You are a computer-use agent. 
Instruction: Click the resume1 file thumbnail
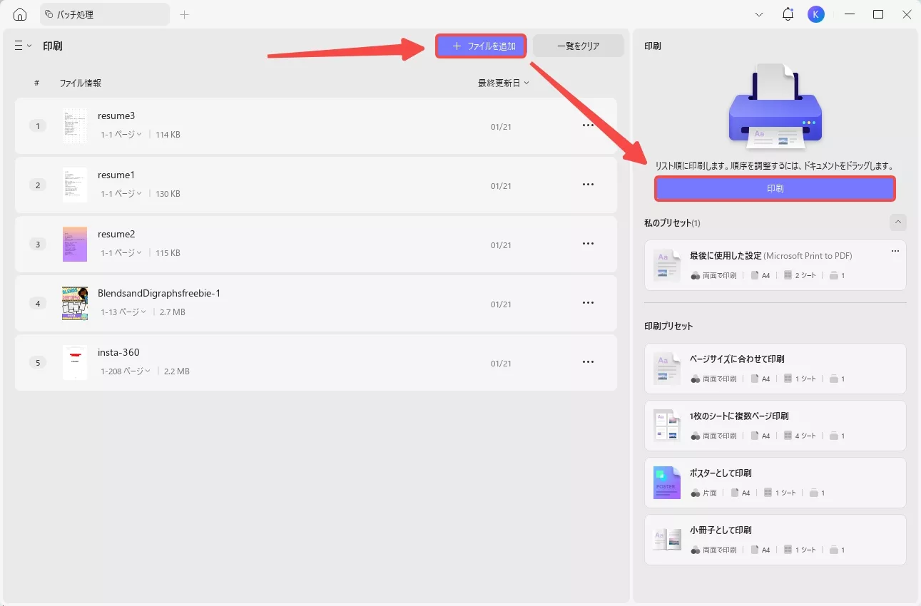[x=75, y=185]
